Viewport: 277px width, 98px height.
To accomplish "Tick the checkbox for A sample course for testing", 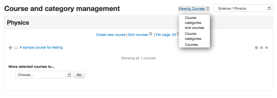I will pyautogui.click(x=16, y=48).
